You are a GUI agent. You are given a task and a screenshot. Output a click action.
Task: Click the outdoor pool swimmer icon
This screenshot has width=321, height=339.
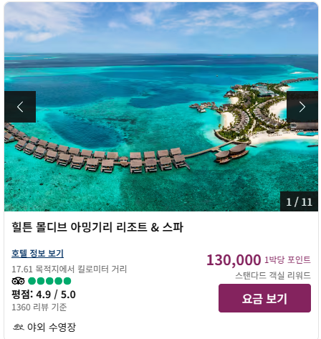tap(19, 327)
